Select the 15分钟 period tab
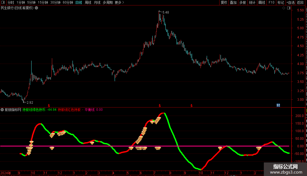 tap(43, 2)
